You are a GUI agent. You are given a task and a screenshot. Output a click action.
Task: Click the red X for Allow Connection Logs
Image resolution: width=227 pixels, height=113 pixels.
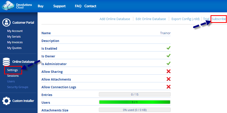tap(169, 87)
